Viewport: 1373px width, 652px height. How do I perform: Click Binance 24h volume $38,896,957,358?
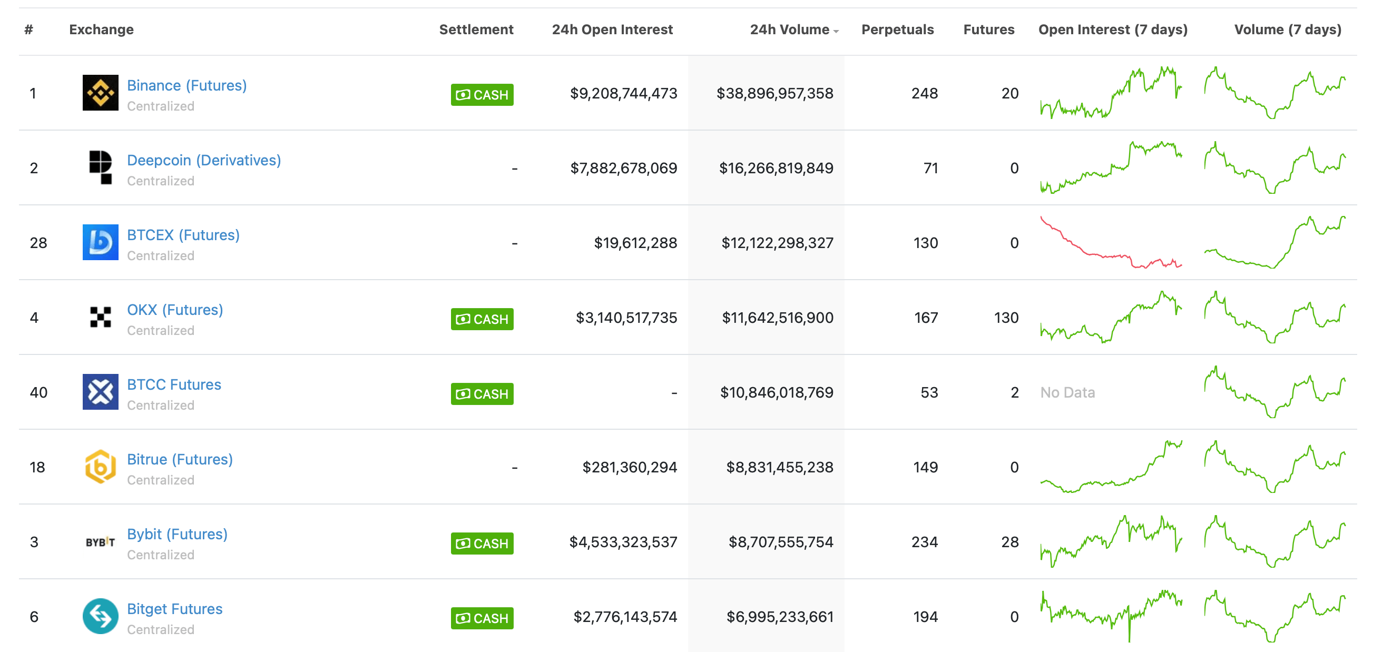pos(775,93)
